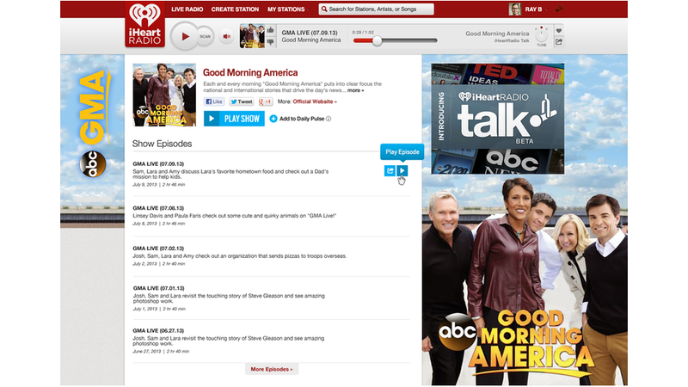Click the iHeartRadio logo

tap(144, 24)
